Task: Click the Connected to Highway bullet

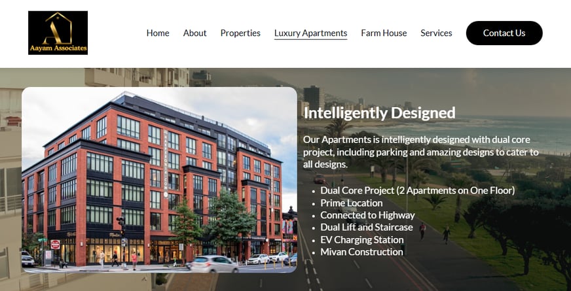Action: [x=367, y=215]
